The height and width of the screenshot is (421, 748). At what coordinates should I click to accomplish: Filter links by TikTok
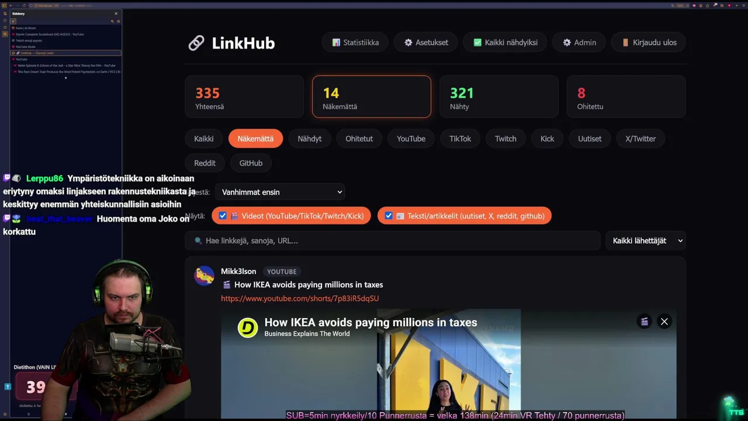[460, 139]
